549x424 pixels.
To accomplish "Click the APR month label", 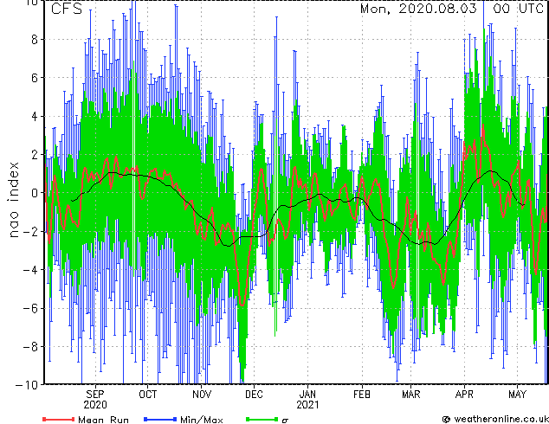I will (464, 395).
